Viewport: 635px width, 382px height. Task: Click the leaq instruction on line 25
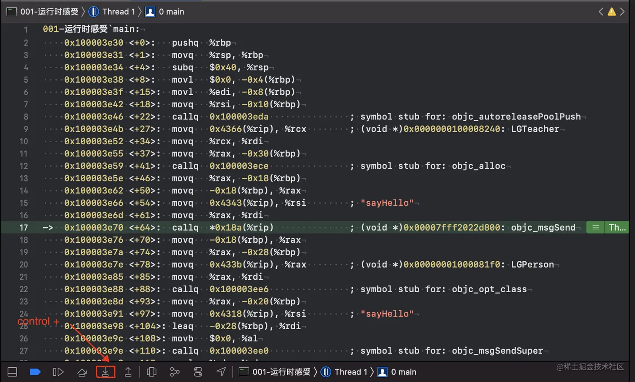tap(183, 326)
